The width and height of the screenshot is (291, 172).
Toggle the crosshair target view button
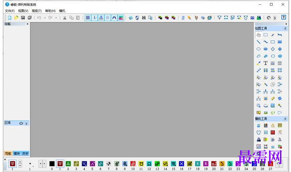click(x=107, y=18)
